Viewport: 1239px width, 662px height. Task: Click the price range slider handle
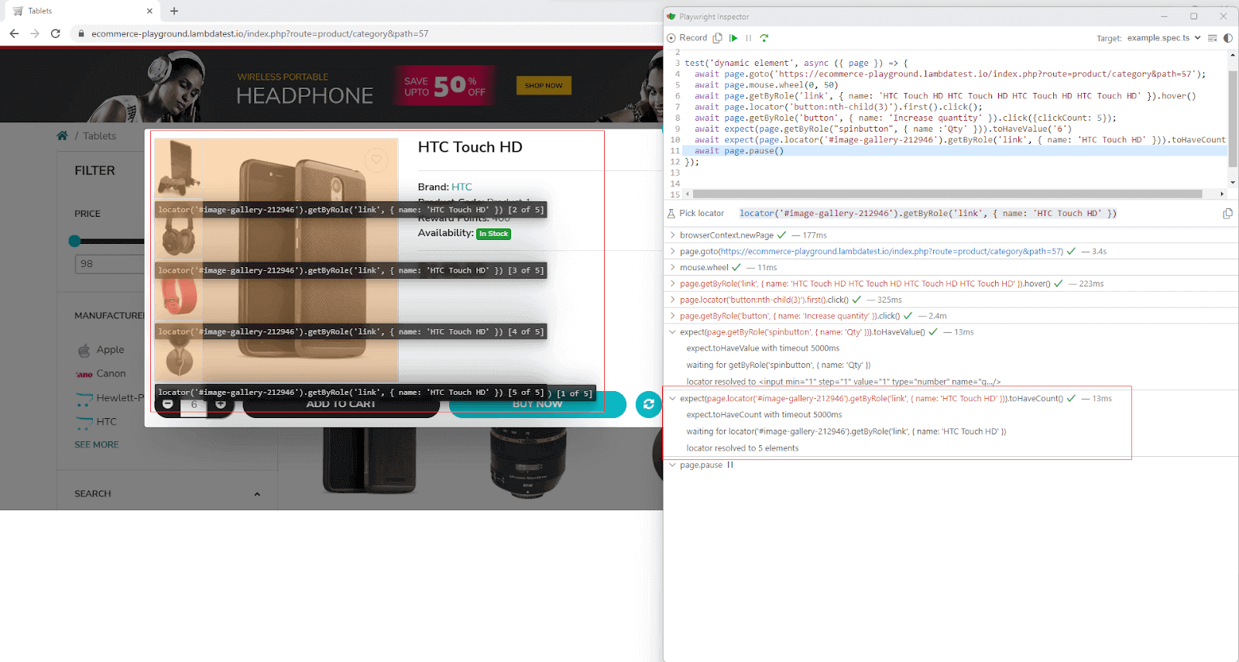(74, 241)
